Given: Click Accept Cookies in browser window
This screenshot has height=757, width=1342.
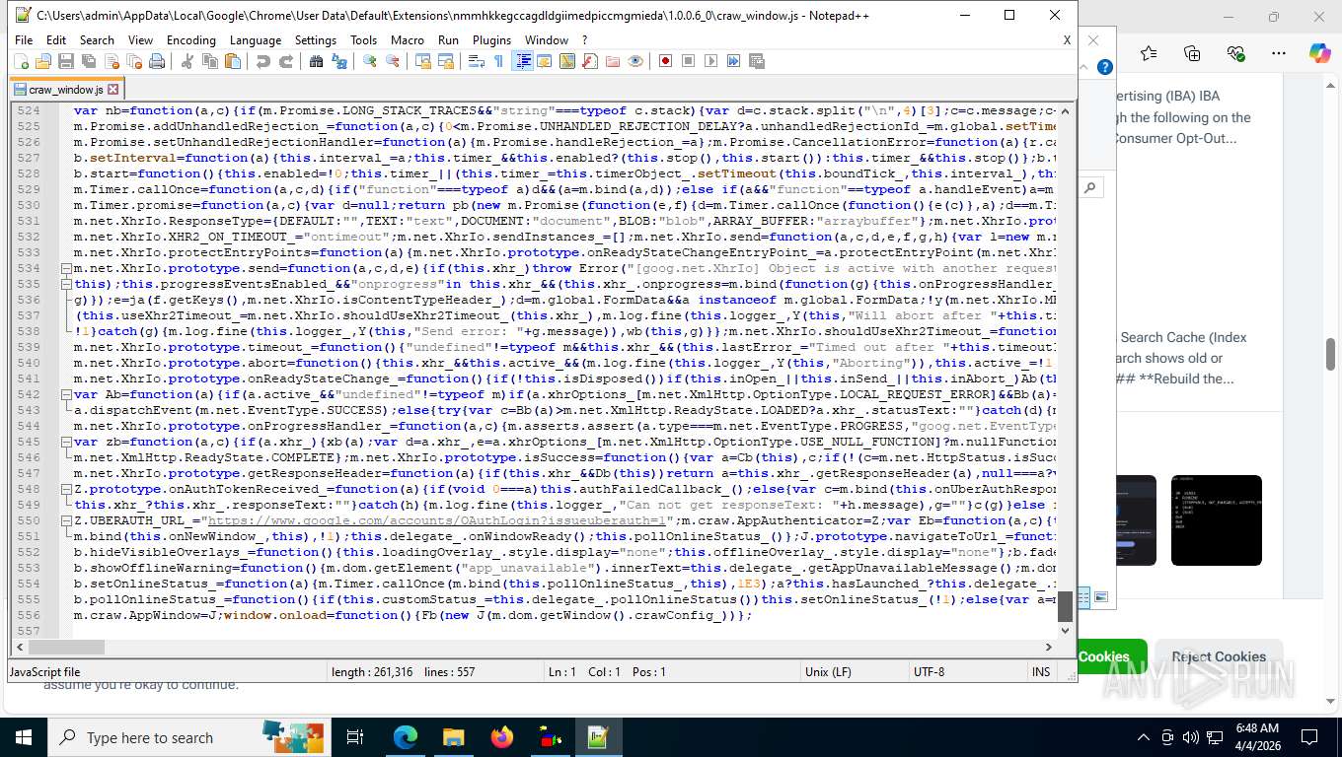Looking at the screenshot, I should click(1103, 656).
